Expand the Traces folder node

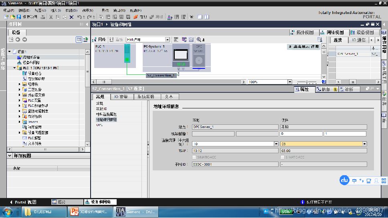click(19, 122)
